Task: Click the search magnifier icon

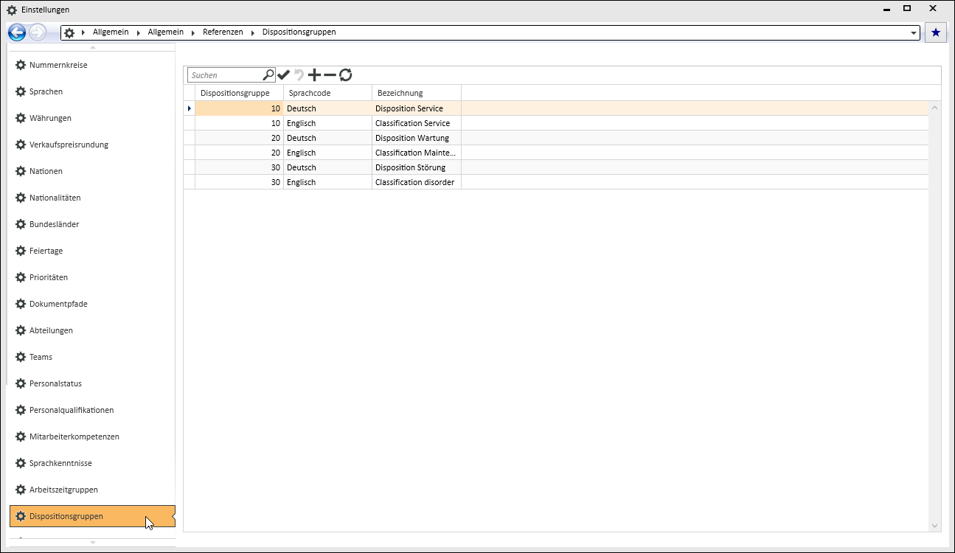Action: pos(268,74)
